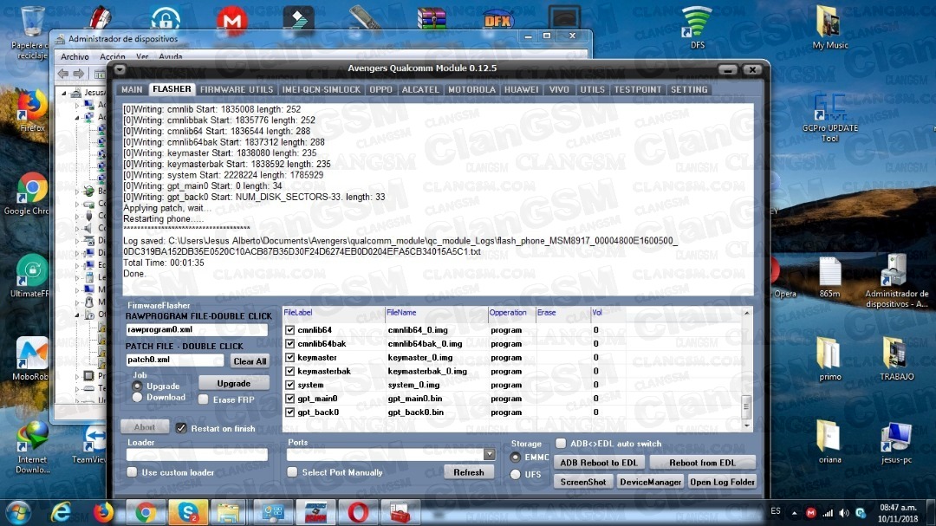936x526 pixels.
Task: Open Archivo menu in Administrador de dispositivos
Action: (x=75, y=56)
